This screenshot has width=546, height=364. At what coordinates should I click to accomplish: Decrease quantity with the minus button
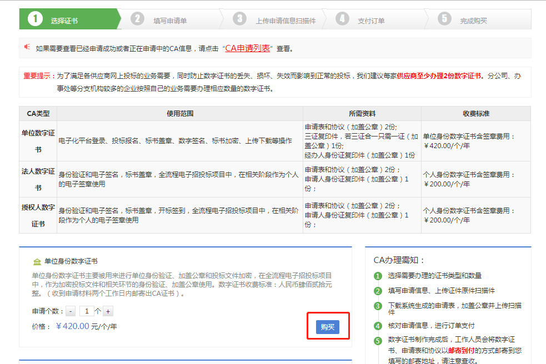tap(71, 311)
